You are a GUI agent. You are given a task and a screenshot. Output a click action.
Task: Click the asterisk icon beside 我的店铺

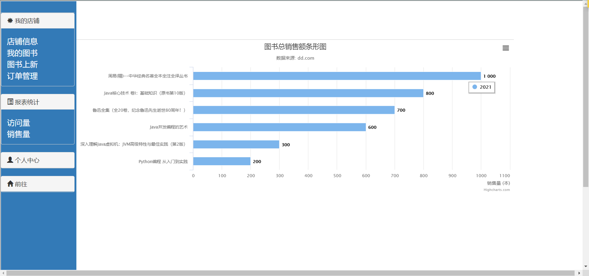10,21
